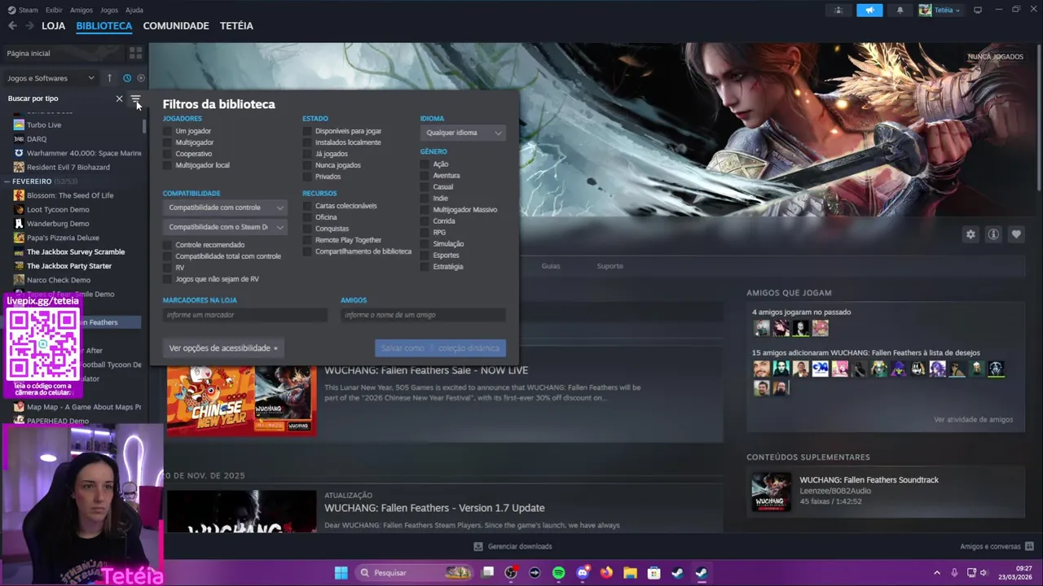This screenshot has height=586, width=1043.
Task: Go forward with the Steam forward arrow
Action: coord(29,26)
